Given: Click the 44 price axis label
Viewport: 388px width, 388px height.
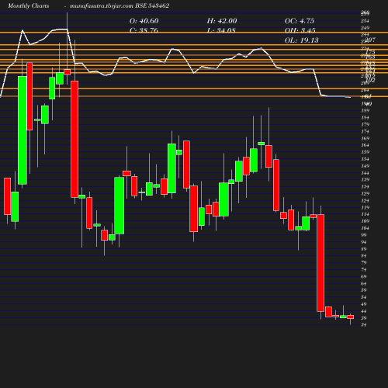Looking at the screenshot, I should pos(364,311).
